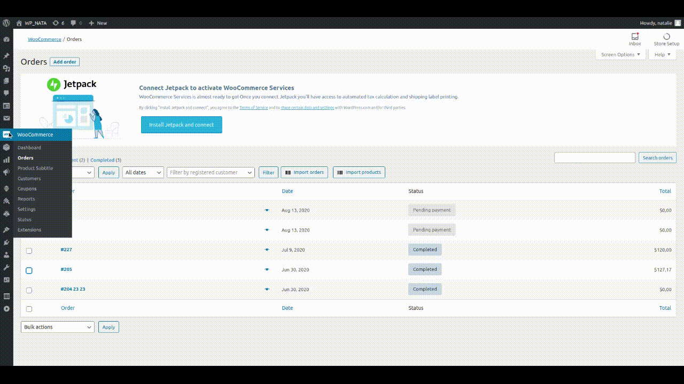Open the Appearance brush icon in sidebar
This screenshot has width=684, height=384.
6,230
